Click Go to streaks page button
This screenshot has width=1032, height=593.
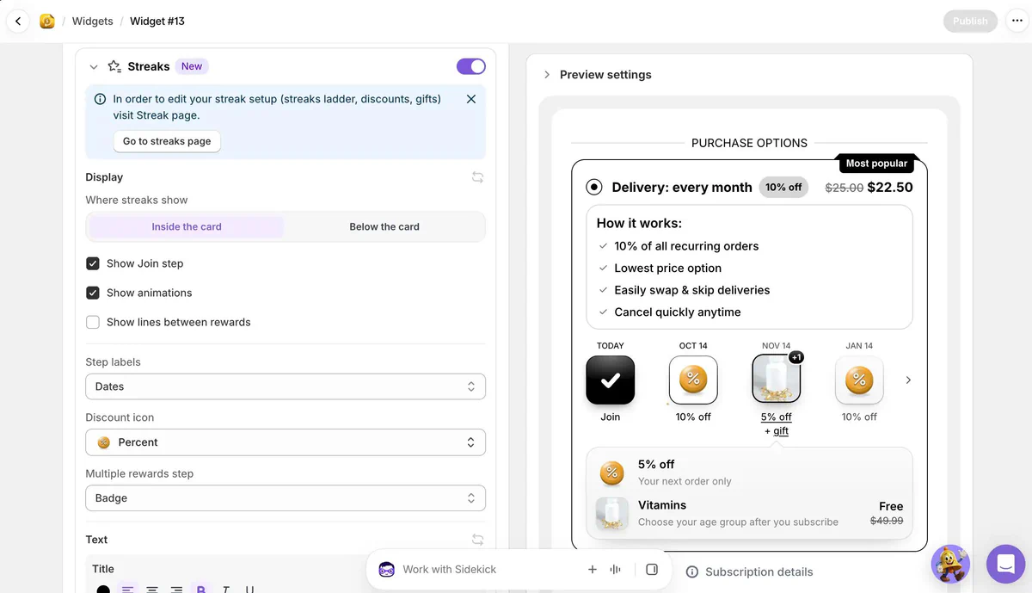tap(167, 141)
